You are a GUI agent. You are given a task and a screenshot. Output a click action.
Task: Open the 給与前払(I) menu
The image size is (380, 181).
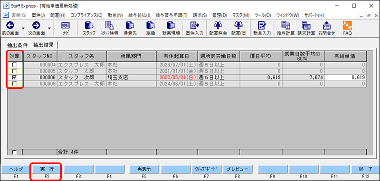[139, 15]
